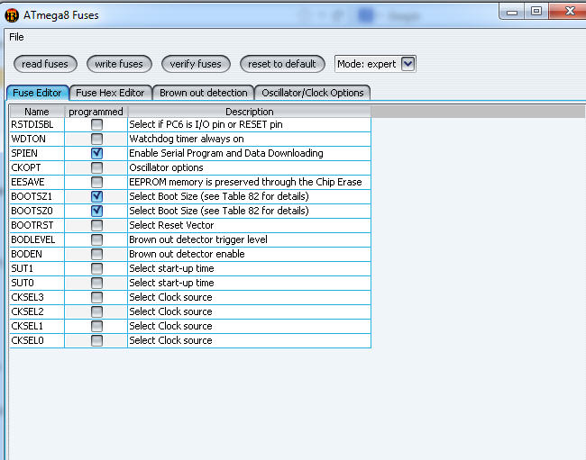The height and width of the screenshot is (460, 586).
Task: Click 'Brown out detector enable' text
Action: (x=187, y=254)
